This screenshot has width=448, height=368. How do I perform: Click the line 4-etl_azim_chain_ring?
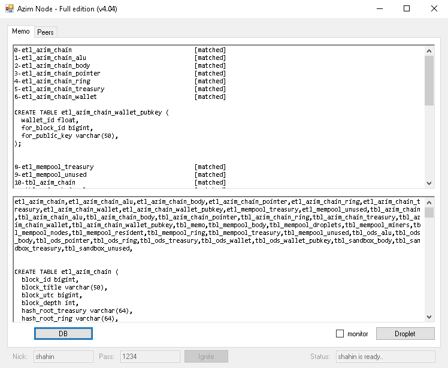tap(52, 81)
